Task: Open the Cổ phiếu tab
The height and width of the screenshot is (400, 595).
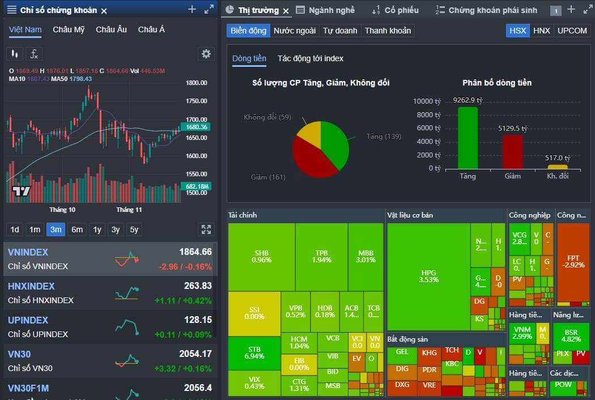Action: tap(395, 10)
